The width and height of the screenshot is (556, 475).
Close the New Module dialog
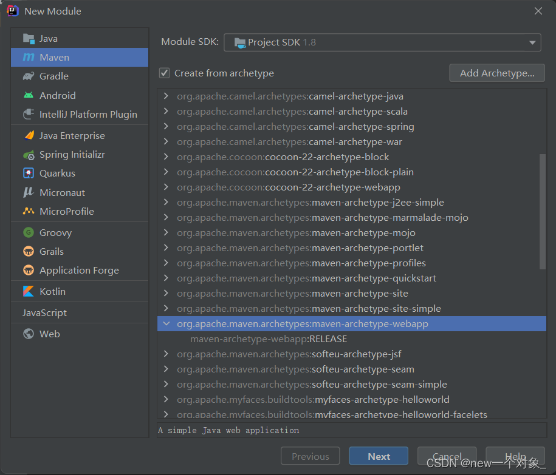pyautogui.click(x=538, y=11)
